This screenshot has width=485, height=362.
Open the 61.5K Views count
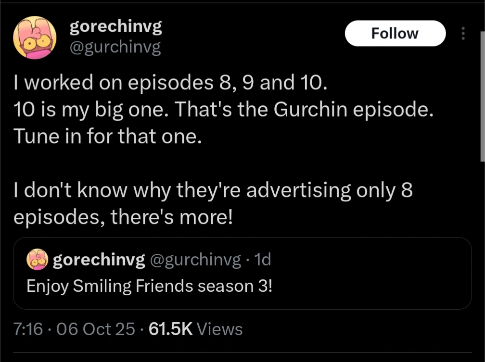[x=171, y=329]
